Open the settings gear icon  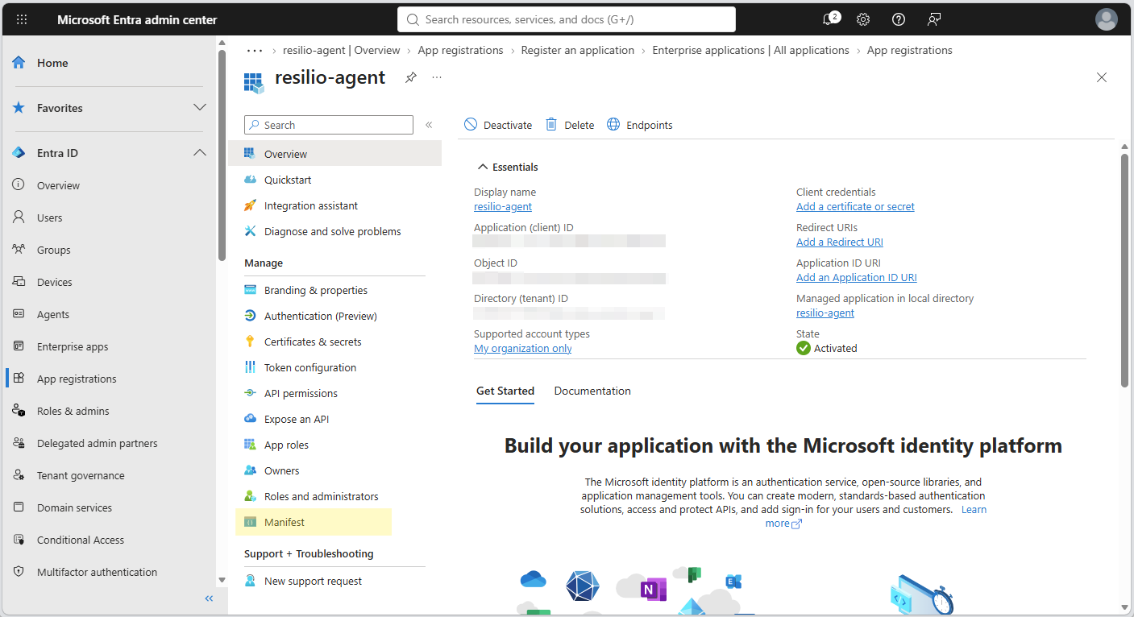(x=863, y=19)
